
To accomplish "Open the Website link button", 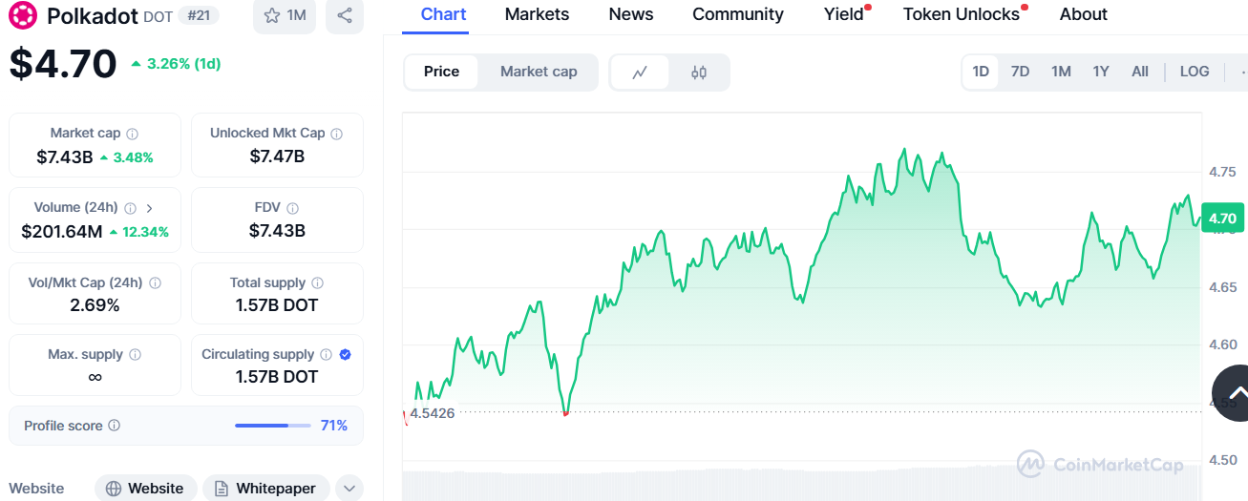I will (146, 489).
